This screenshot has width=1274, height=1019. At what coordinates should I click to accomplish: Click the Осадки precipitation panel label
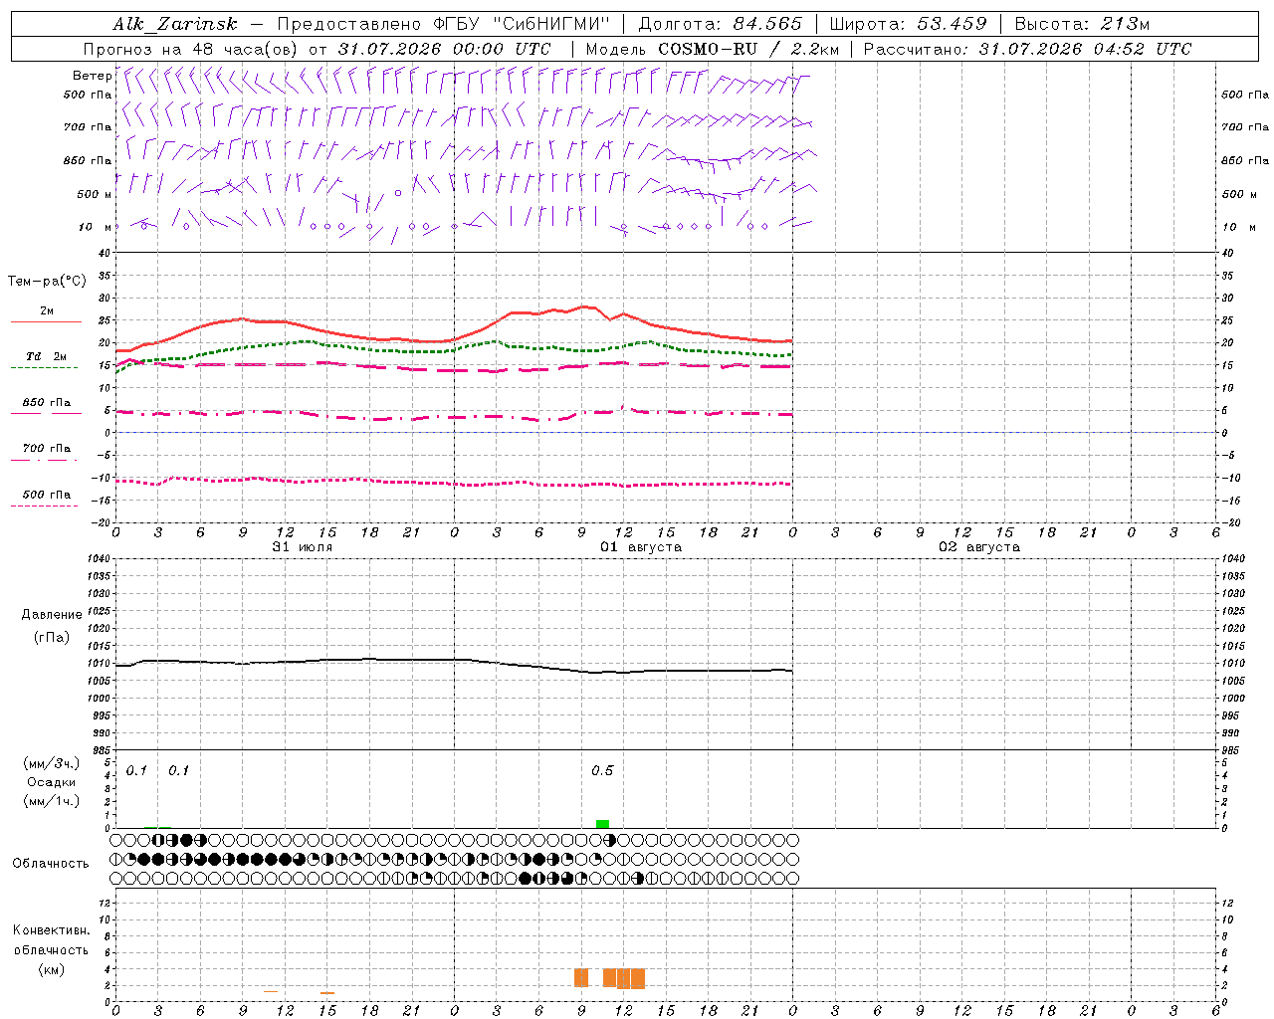pos(52,782)
